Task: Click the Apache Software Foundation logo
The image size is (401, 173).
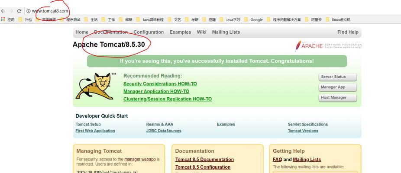Action: coord(328,46)
